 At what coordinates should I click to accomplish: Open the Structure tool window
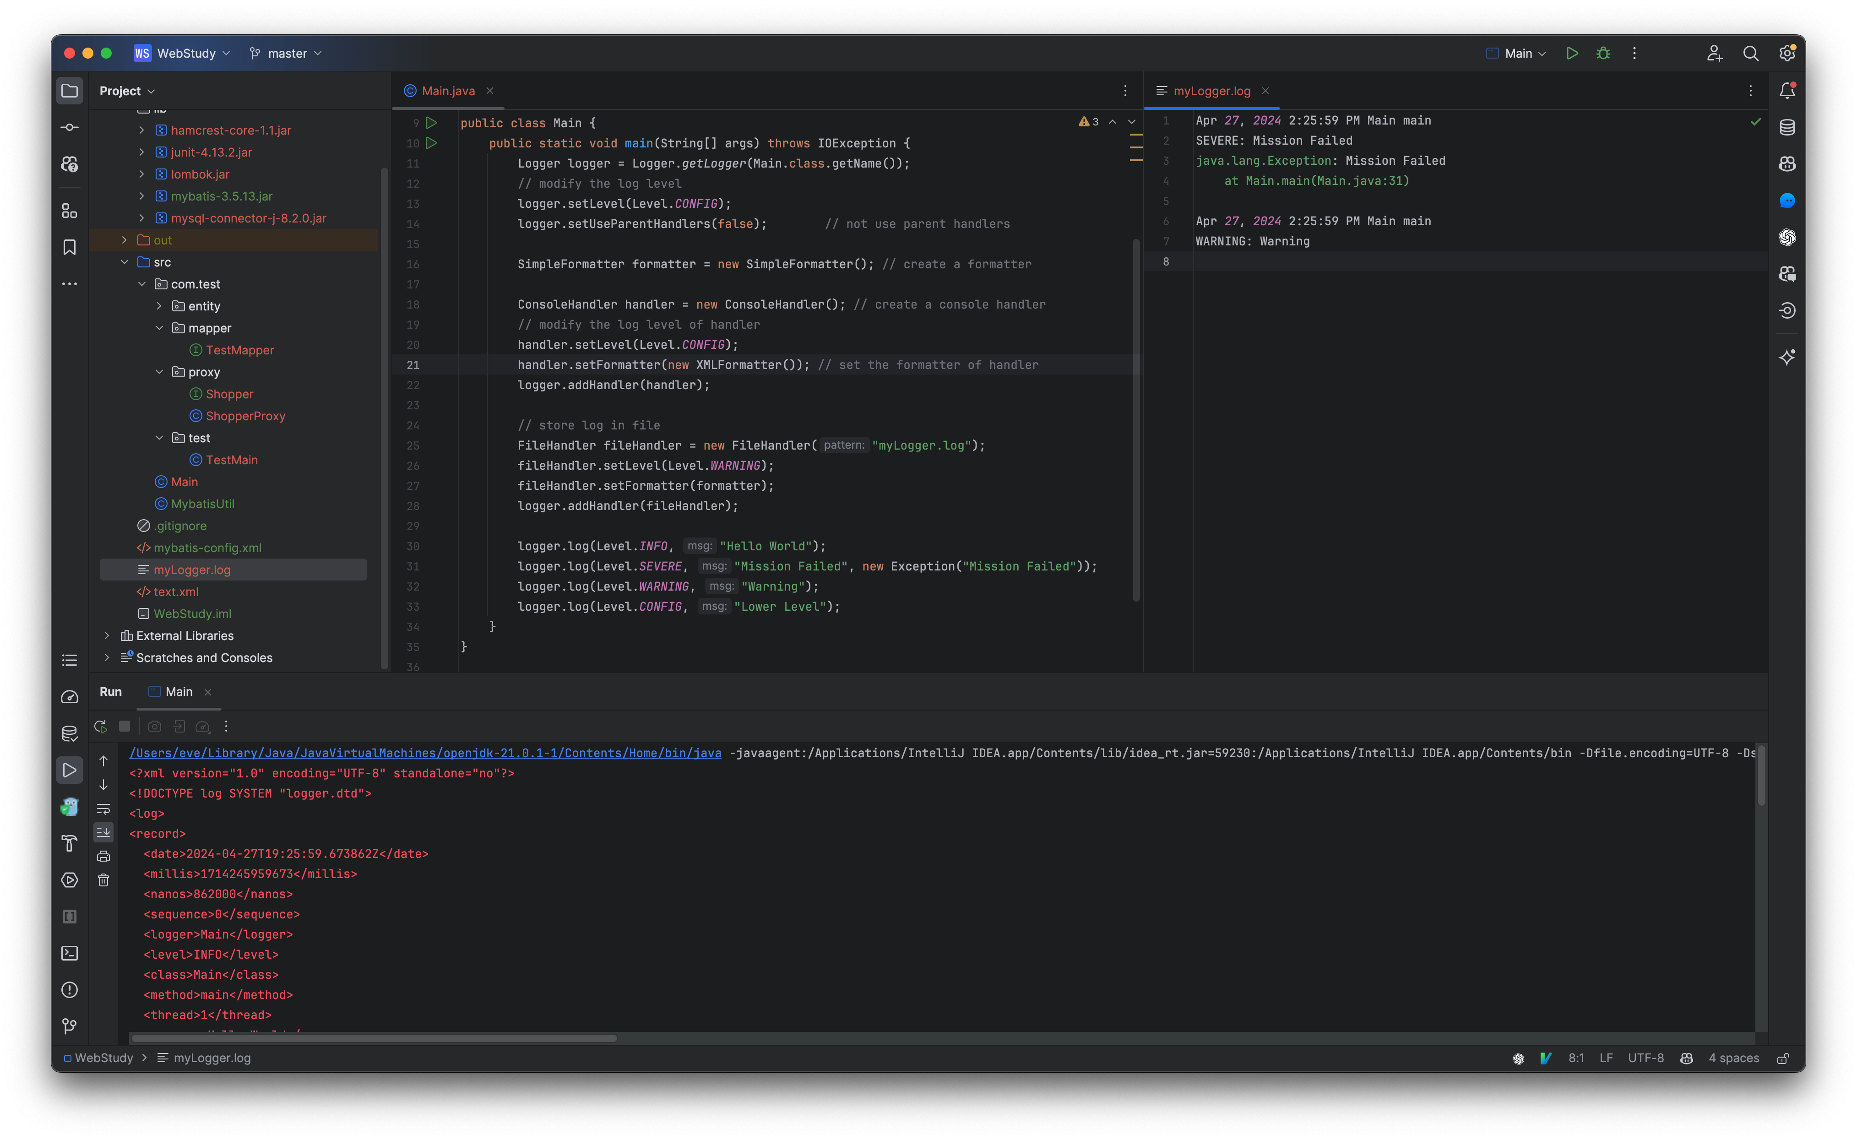70,212
